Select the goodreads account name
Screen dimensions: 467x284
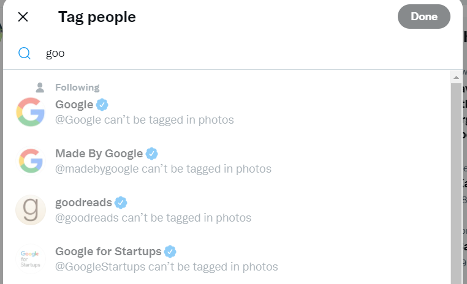point(83,202)
